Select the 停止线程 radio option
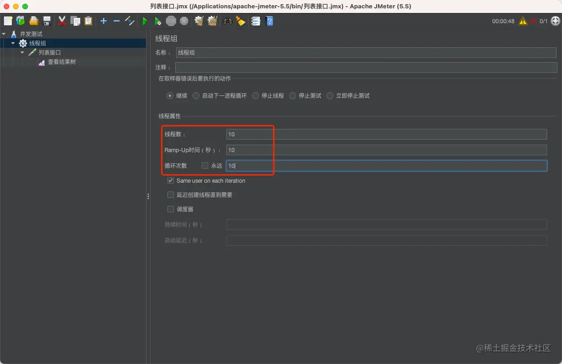This screenshot has height=364, width=562. [256, 96]
